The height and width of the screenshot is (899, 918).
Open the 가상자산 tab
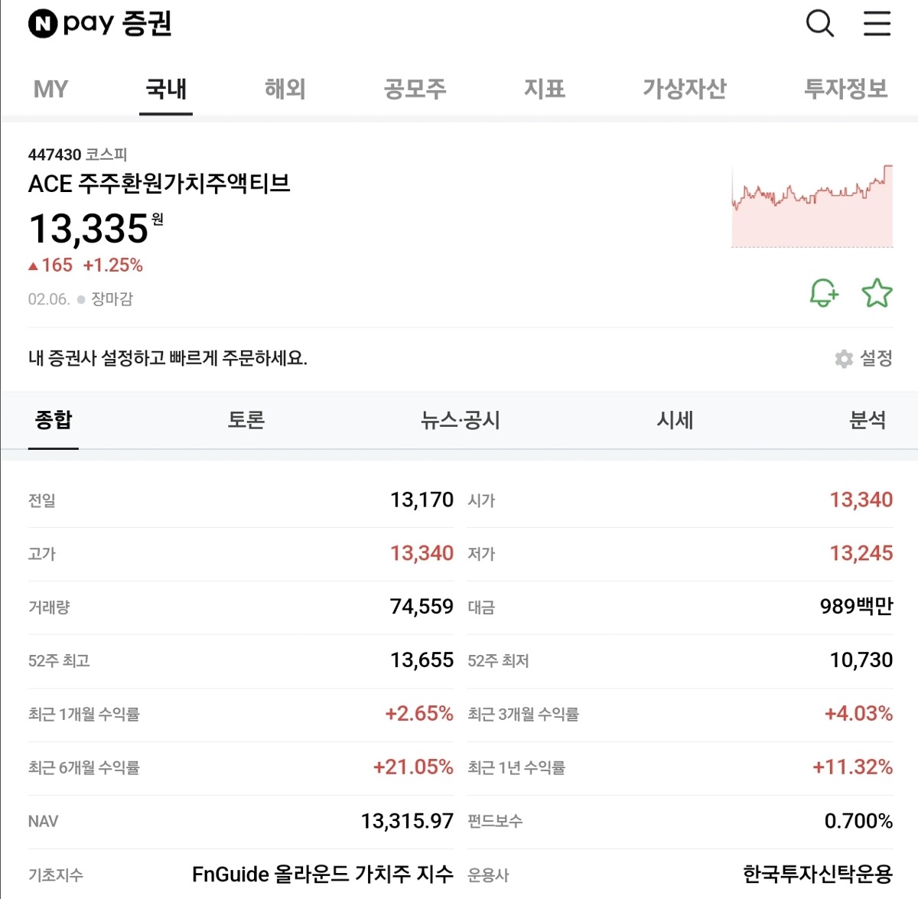[x=684, y=90]
